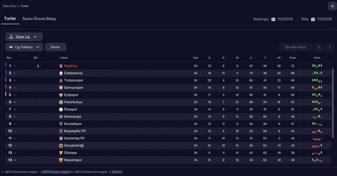337x176 pixels.
Task: Click the Trabzonspor club crest icon
Action: (61, 81)
